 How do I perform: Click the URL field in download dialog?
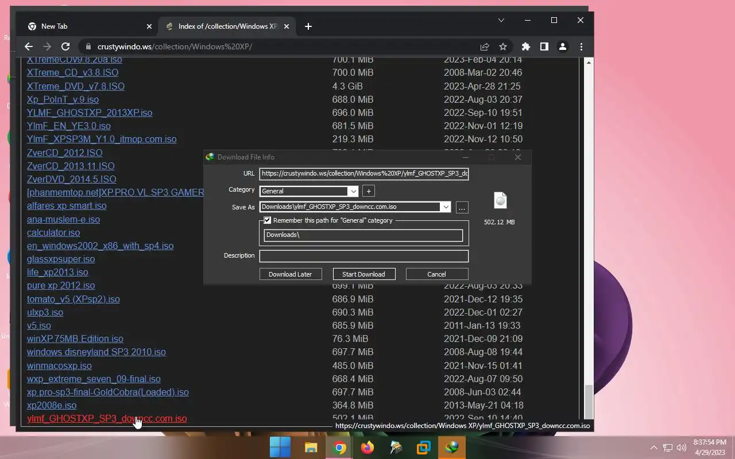[x=364, y=173]
